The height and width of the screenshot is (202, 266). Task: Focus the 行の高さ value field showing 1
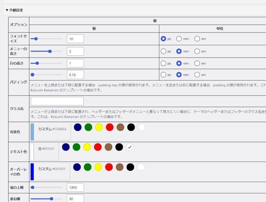click(75, 63)
